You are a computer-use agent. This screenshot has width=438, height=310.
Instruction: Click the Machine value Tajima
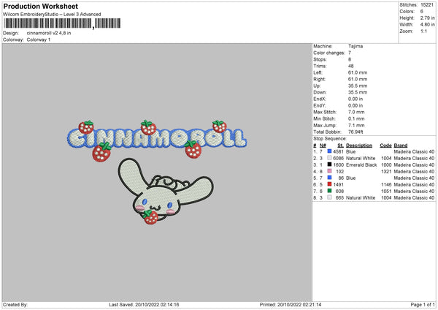pos(356,46)
